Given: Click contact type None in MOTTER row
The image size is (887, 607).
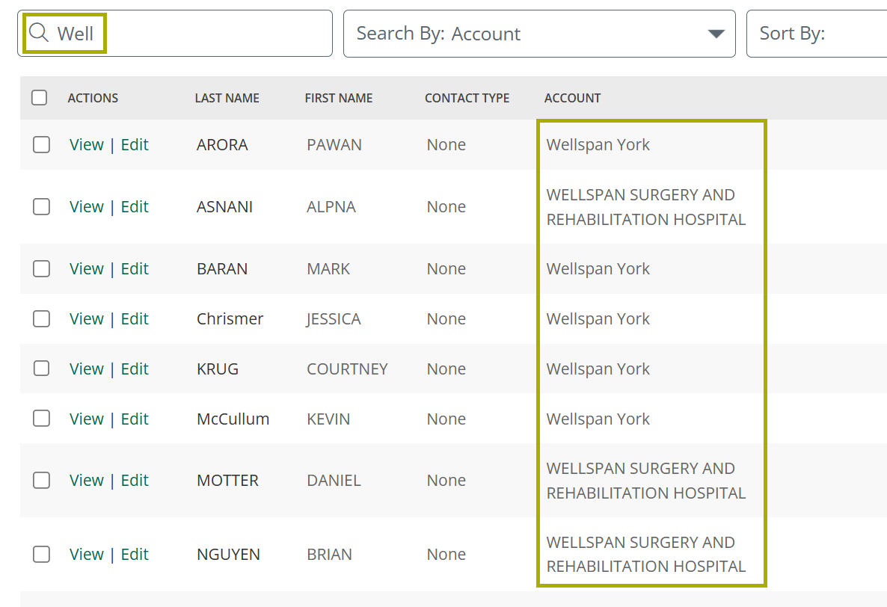Looking at the screenshot, I should pyautogui.click(x=446, y=481).
